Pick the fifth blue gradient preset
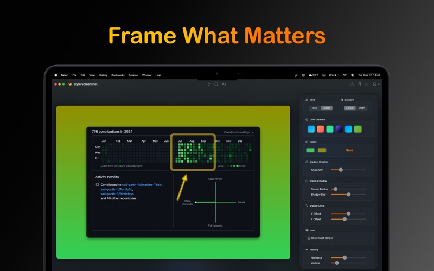The image size is (434, 271). [348, 129]
